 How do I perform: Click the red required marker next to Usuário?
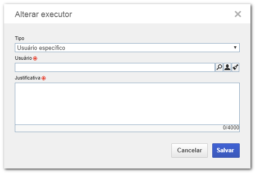tap(35, 58)
